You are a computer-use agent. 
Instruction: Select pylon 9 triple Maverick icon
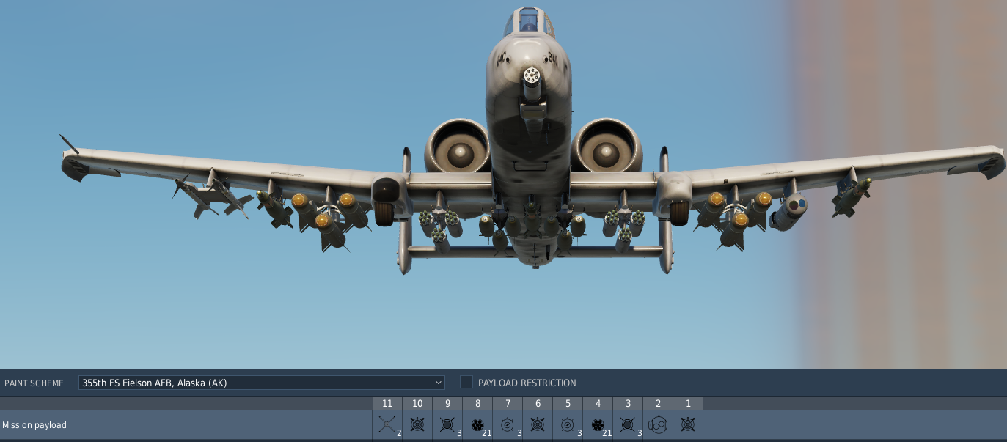tap(447, 424)
